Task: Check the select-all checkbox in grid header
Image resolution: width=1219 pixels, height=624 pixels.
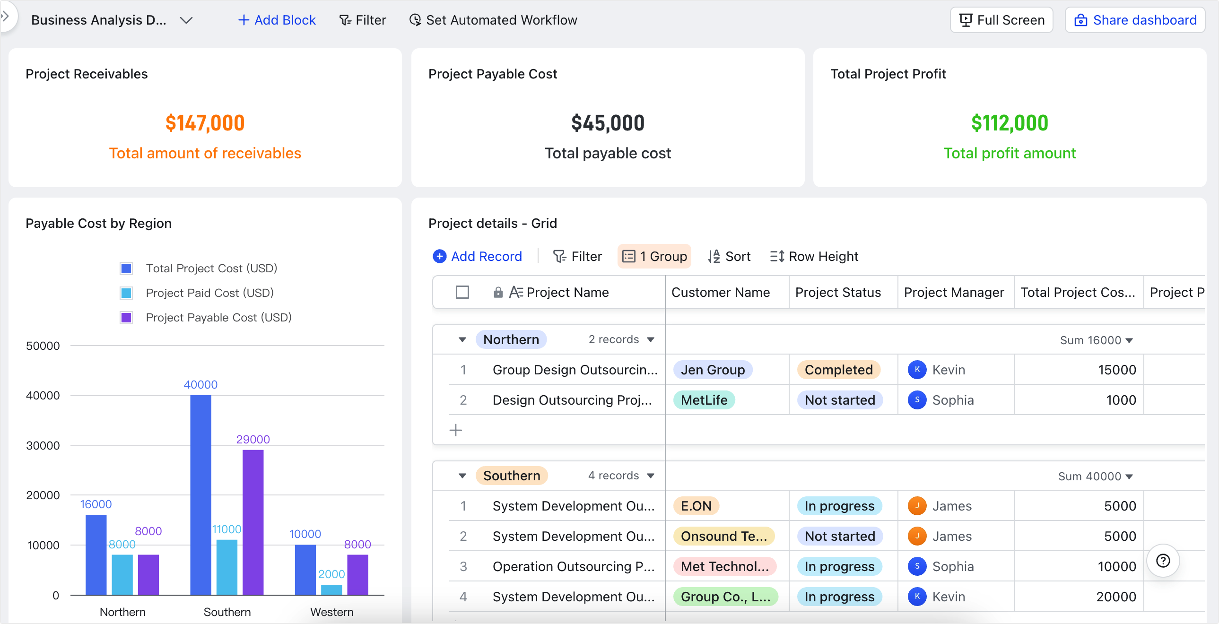Action: (462, 292)
